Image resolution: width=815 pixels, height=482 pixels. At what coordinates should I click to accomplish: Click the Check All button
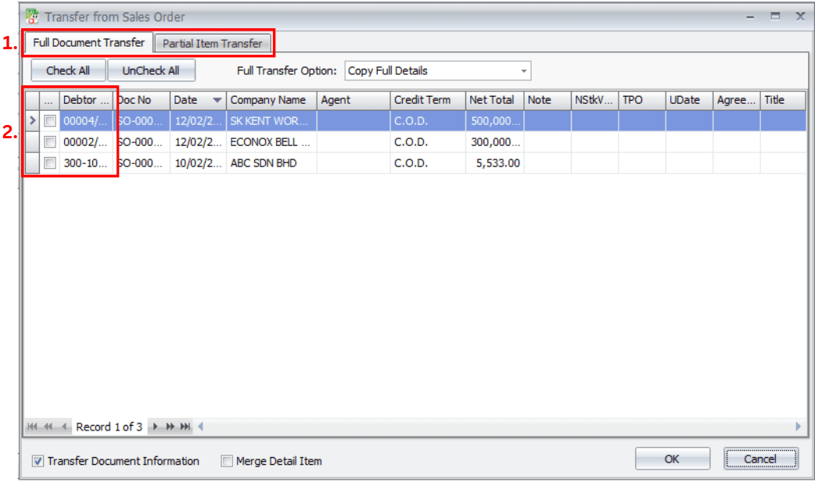click(x=67, y=70)
